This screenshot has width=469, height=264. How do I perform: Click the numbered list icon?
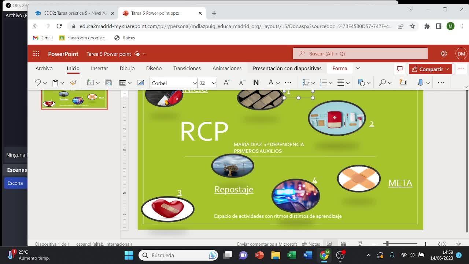323,82
